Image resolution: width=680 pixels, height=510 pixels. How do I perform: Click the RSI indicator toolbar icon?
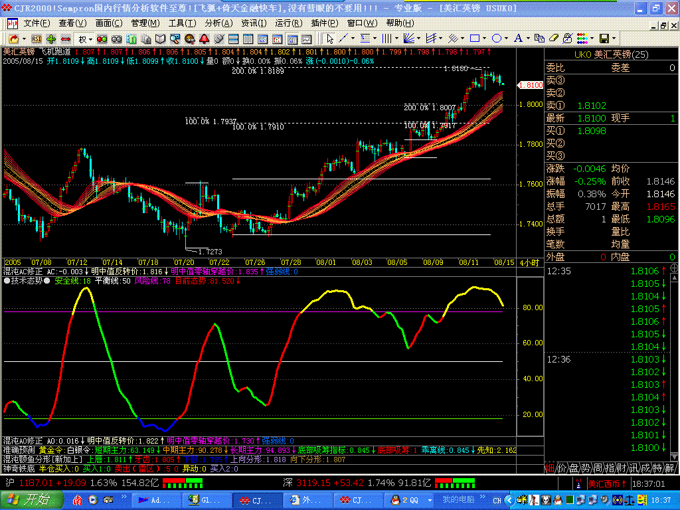37,39
